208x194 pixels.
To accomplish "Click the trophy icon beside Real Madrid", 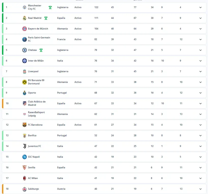I will click(x=46, y=18).
